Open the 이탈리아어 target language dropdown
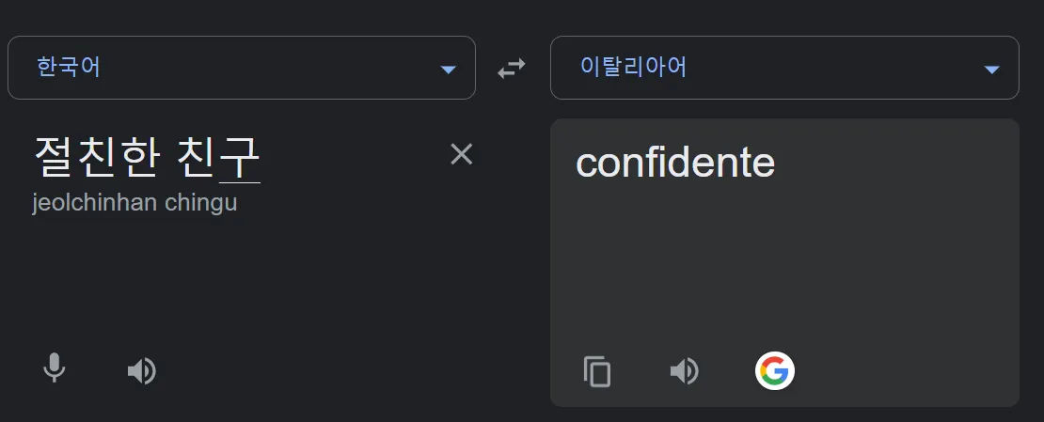This screenshot has width=1044, height=422. coord(783,68)
